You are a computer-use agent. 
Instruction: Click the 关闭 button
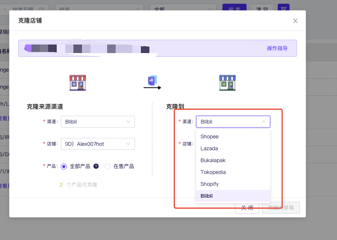(x=247, y=208)
